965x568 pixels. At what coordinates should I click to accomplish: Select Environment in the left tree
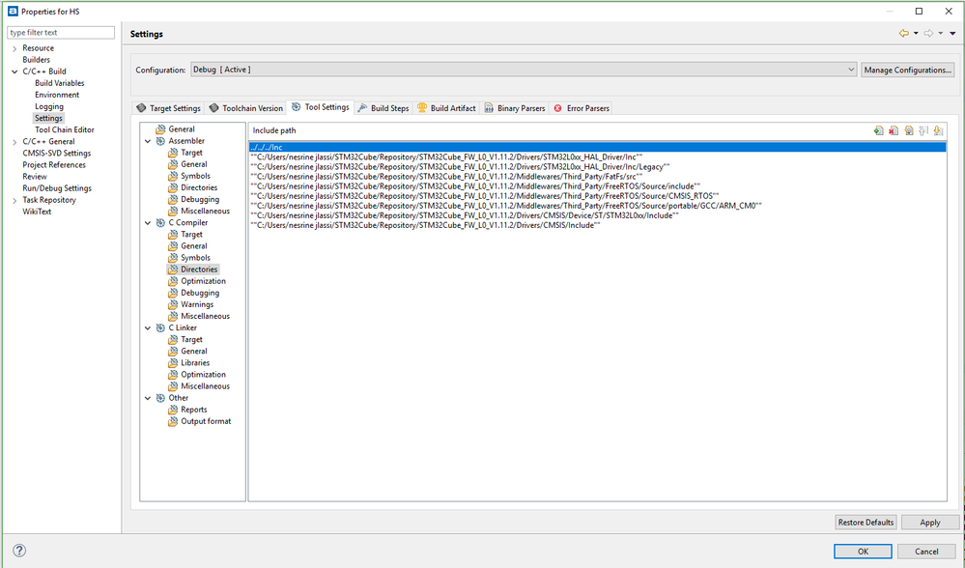(57, 95)
